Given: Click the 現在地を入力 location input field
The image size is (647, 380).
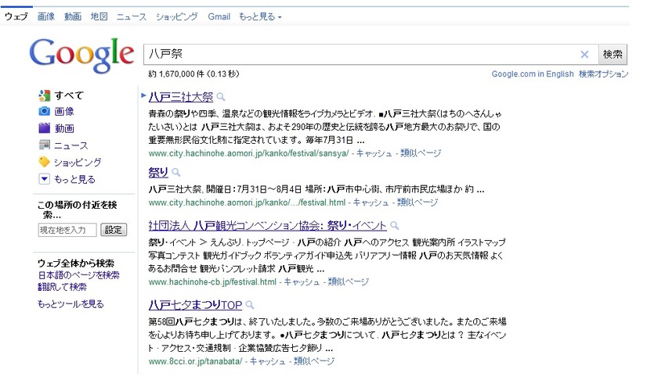Looking at the screenshot, I should click(x=67, y=230).
